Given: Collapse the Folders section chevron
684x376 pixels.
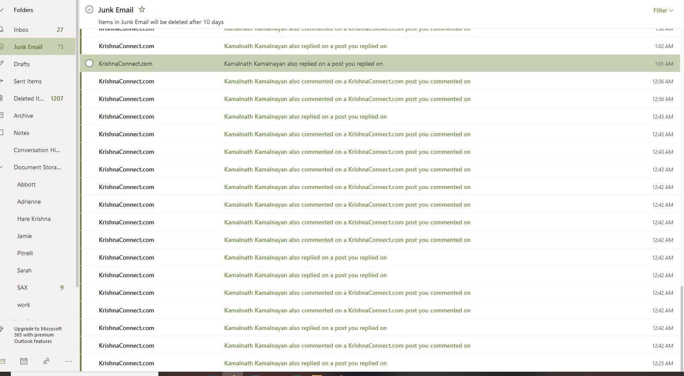Looking at the screenshot, I should 2,10.
